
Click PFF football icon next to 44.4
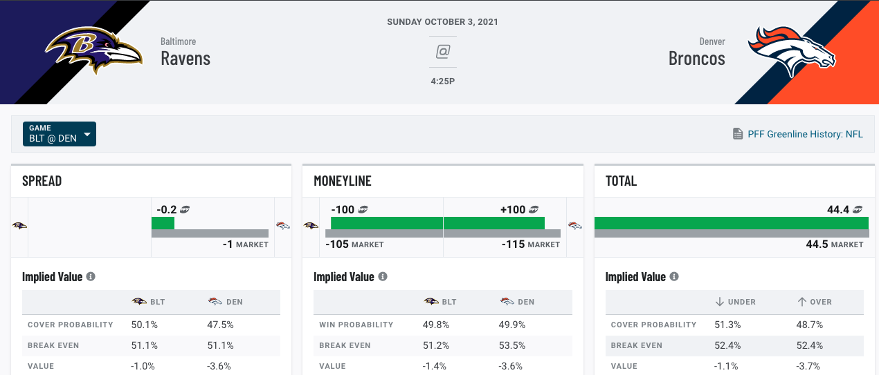pyautogui.click(x=858, y=209)
